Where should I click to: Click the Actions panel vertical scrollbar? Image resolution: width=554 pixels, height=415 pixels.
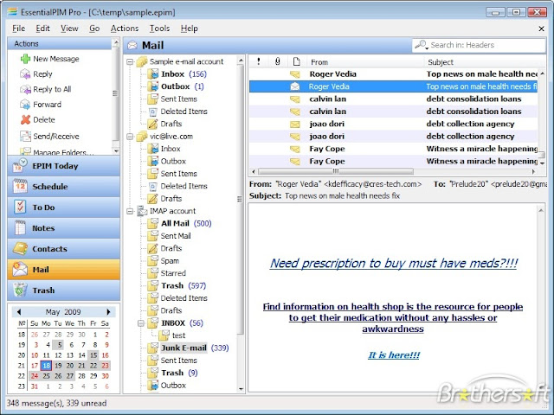115,93
